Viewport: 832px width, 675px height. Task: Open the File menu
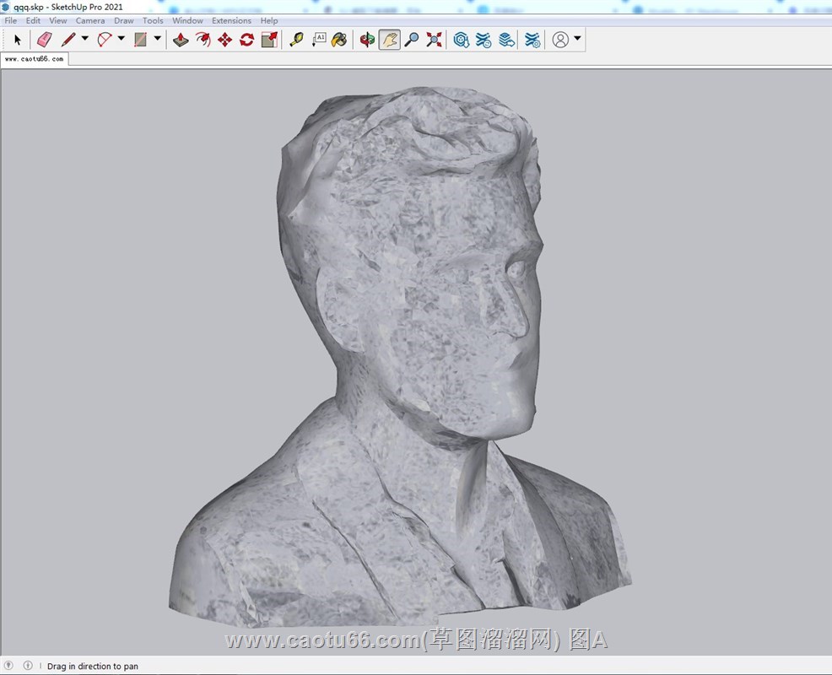11,21
